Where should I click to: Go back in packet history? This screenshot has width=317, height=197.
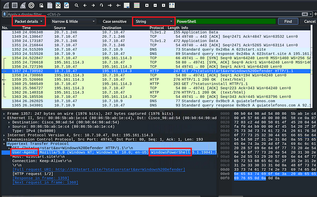coord(85,5)
